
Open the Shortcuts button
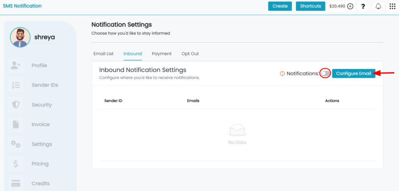311,6
